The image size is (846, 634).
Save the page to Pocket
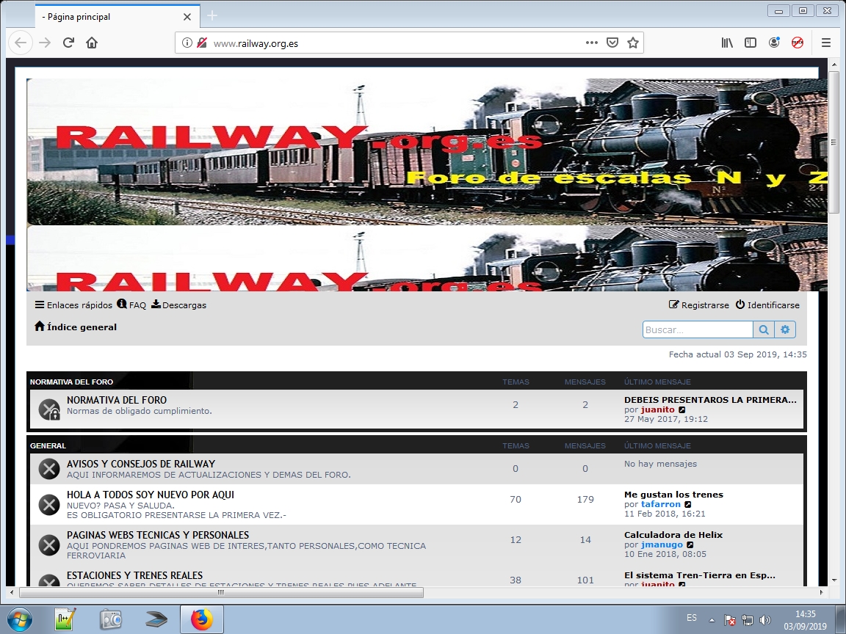pos(612,43)
